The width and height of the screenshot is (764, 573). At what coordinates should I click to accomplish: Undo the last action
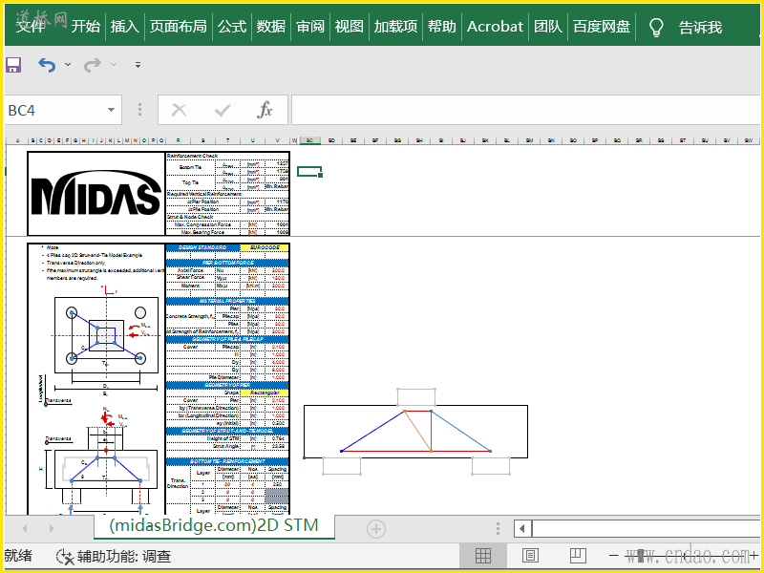pos(47,64)
